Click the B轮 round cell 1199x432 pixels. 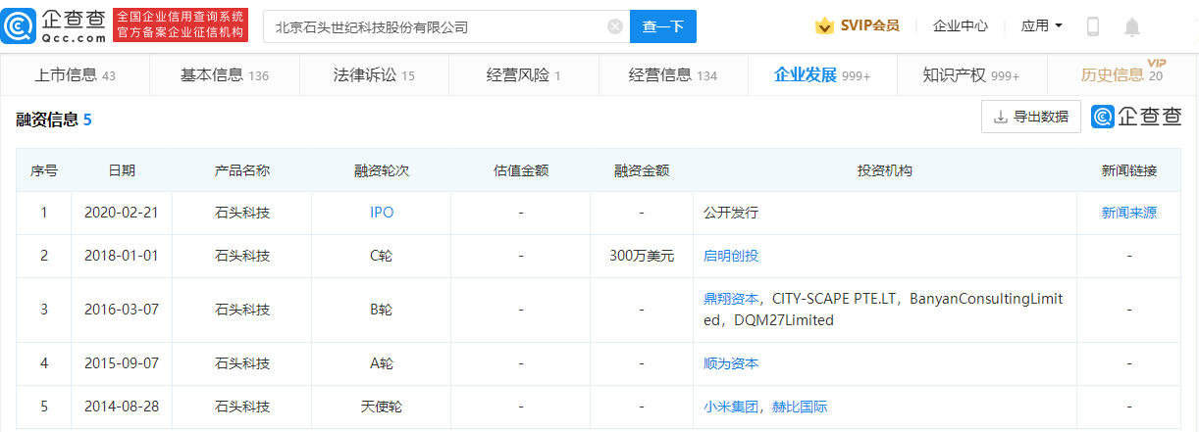(382, 310)
